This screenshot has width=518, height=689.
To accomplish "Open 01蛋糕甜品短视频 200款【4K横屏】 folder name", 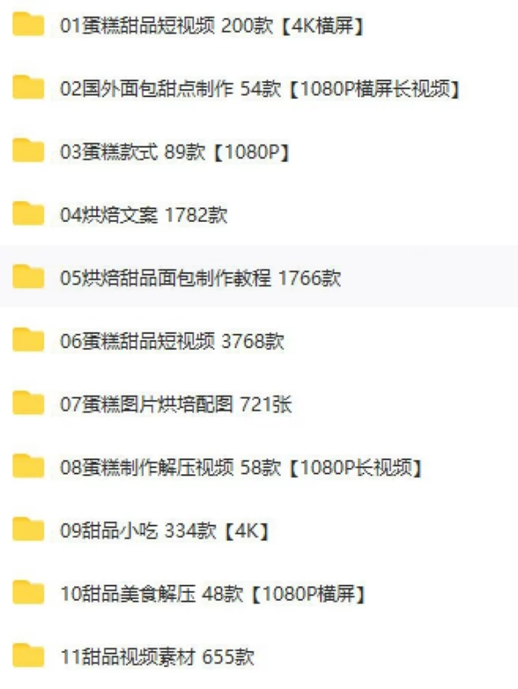I will tap(213, 26).
